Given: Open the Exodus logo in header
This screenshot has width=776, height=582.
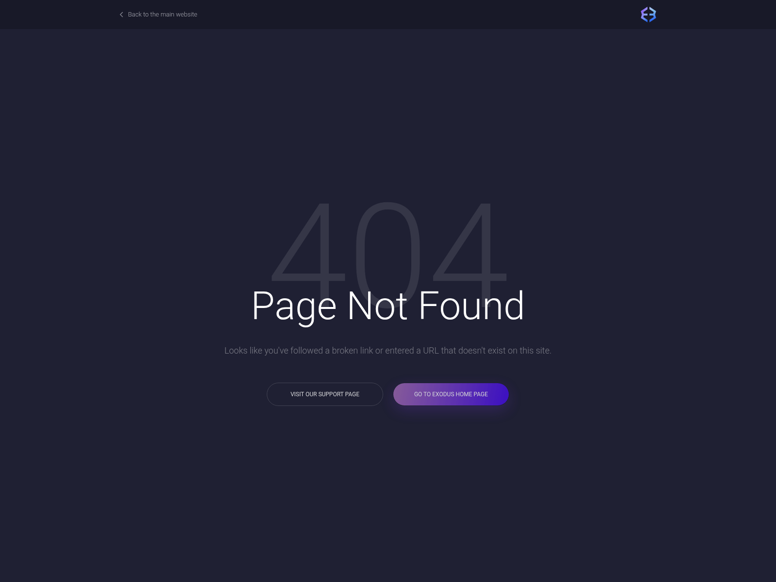Looking at the screenshot, I should tap(648, 15).
